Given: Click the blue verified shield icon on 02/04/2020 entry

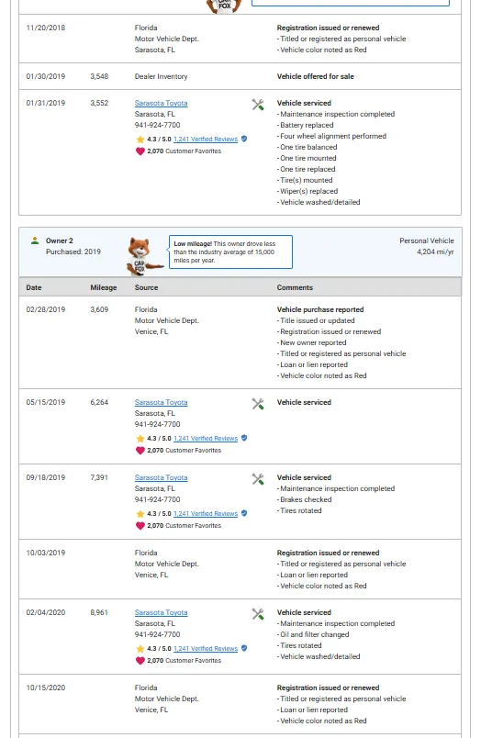Looking at the screenshot, I should click(x=244, y=648).
